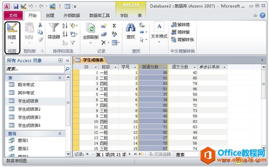The image size is (269, 167).
Task: Open the 查询2 query
Action: 23,148
